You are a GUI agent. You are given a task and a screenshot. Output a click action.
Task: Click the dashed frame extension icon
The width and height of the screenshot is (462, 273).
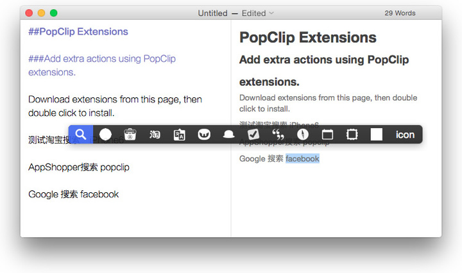pyautogui.click(x=352, y=135)
